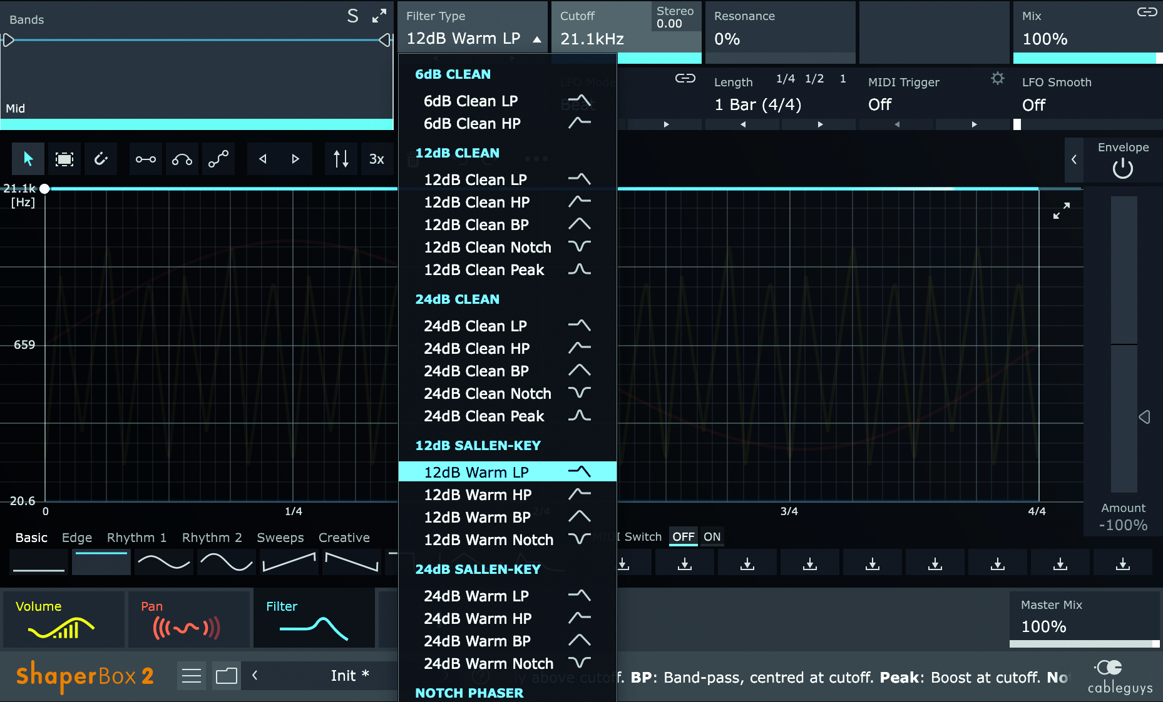This screenshot has width=1163, height=702.
Task: Select 24dB Clean Peak filter
Action: tap(508, 416)
